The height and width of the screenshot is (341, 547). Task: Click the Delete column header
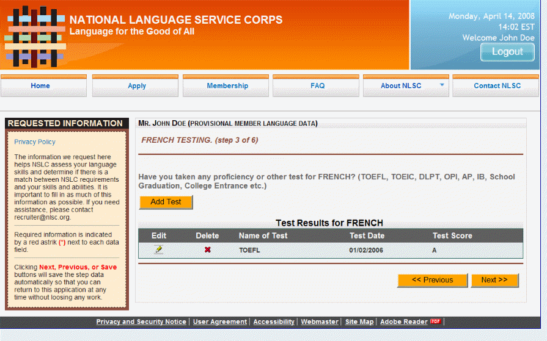point(207,236)
